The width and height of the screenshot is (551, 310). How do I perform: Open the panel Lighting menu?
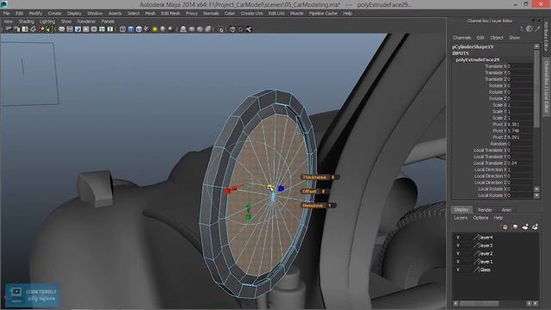(x=47, y=22)
